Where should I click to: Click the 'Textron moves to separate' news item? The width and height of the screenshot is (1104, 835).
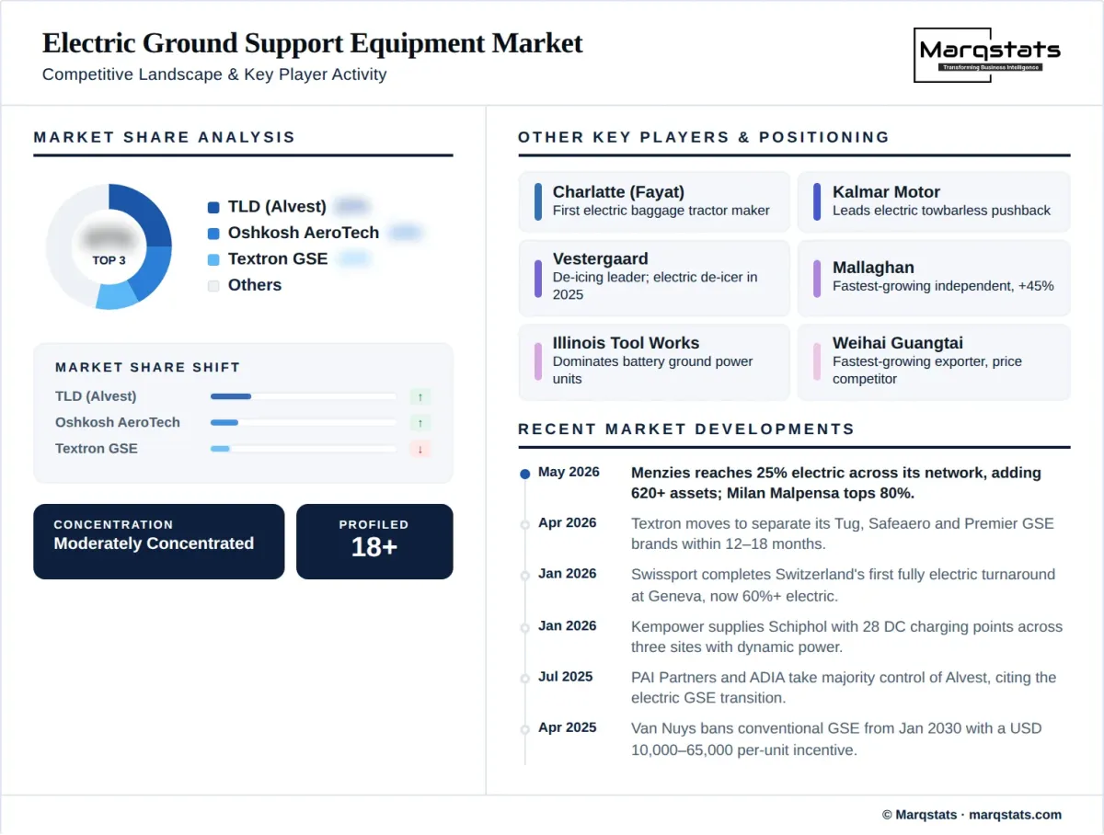(x=843, y=533)
